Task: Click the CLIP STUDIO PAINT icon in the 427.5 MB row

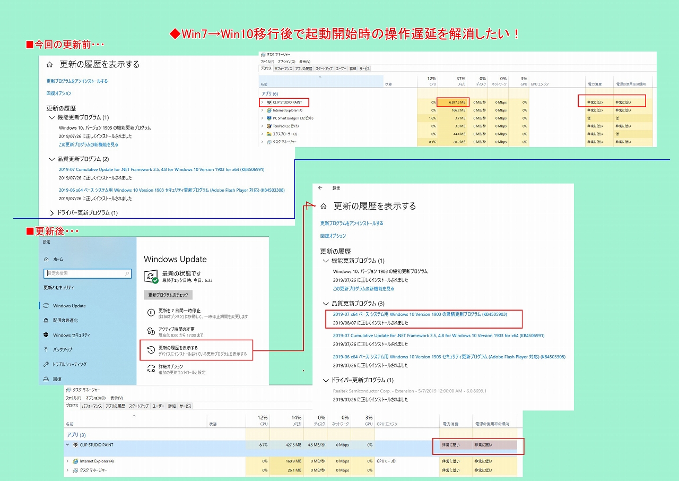Action: [75, 445]
